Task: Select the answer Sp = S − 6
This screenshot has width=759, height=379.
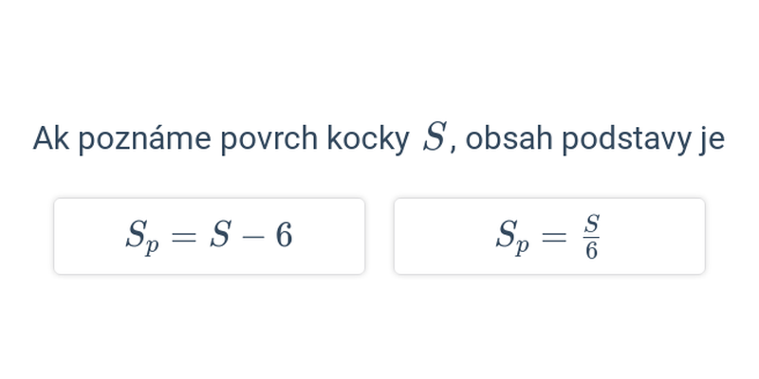Action: (209, 236)
